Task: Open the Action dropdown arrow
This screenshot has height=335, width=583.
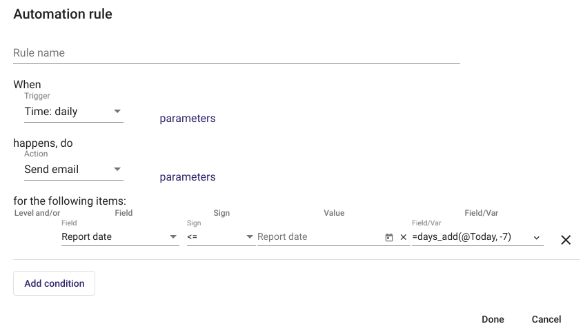Action: click(x=117, y=169)
